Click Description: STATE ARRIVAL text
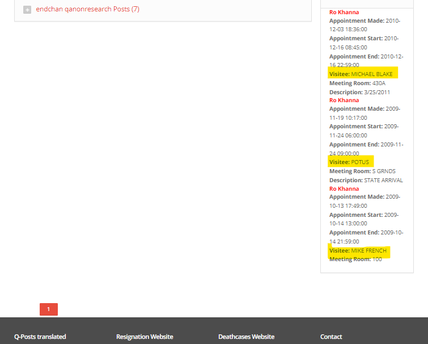The image size is (428, 344). pyautogui.click(x=366, y=181)
